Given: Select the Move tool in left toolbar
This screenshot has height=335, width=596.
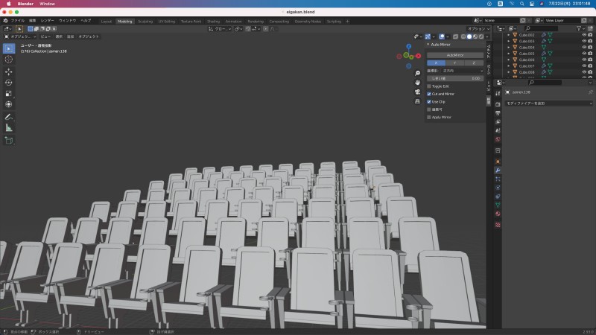Looking at the screenshot, I should (x=9, y=71).
